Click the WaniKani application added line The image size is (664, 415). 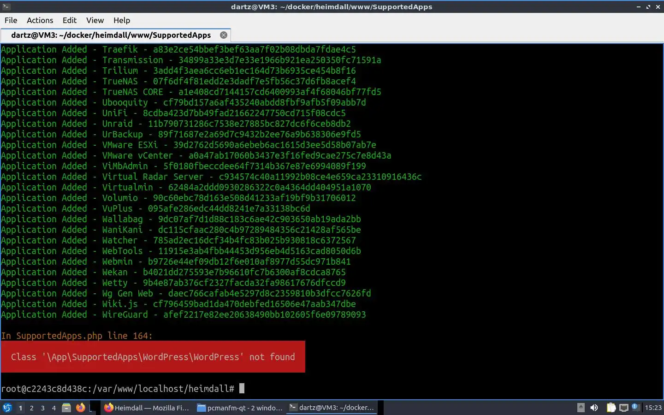click(181, 230)
